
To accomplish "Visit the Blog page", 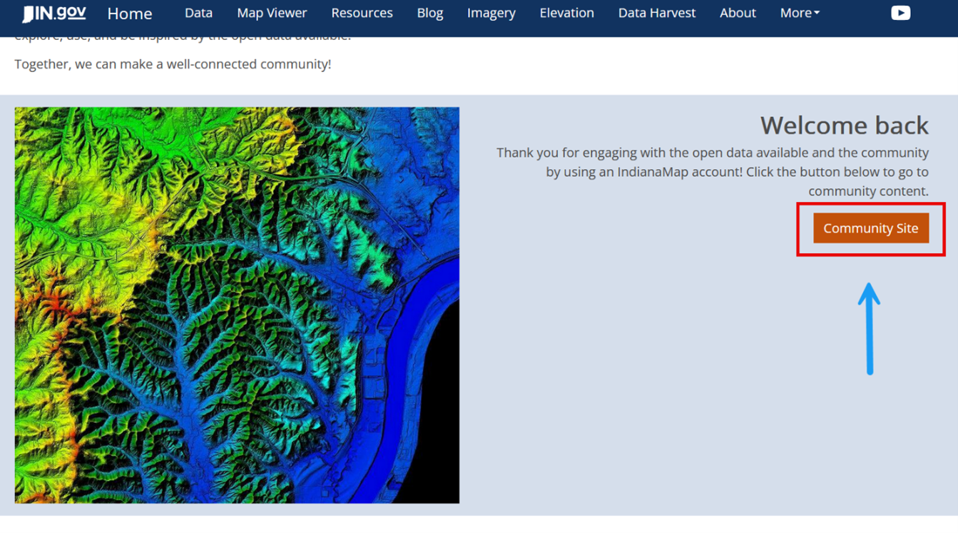I will point(430,12).
